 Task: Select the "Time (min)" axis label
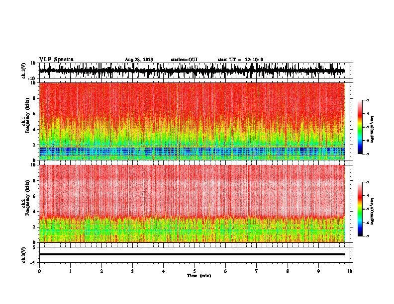click(199, 276)
